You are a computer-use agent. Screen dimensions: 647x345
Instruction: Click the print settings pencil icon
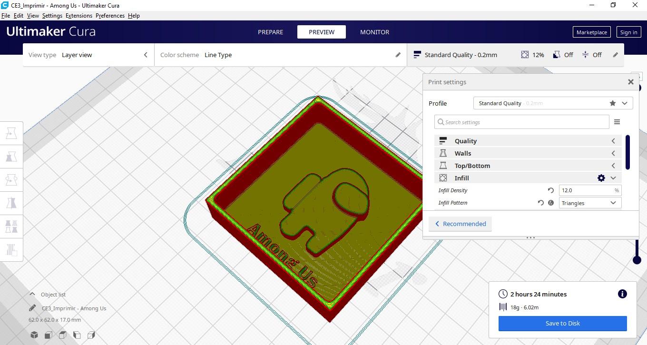tap(616, 55)
